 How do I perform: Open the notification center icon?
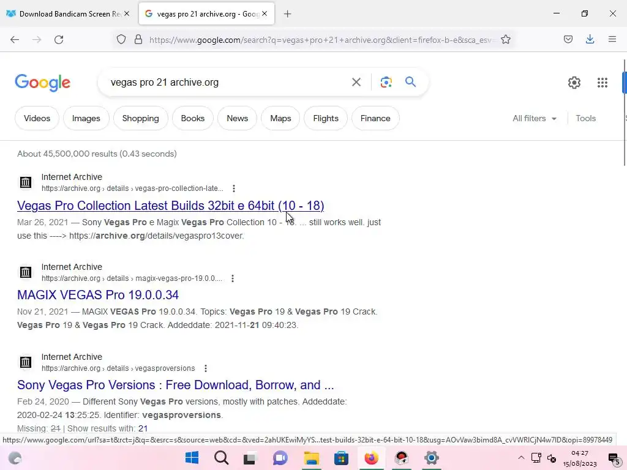coord(614,458)
